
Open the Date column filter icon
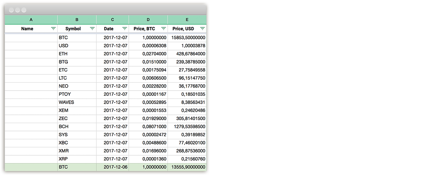pos(125,28)
